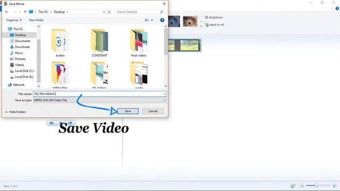Viewport: 340px width, 191px height.
Task: Go up one folder level arrow
Action: pos(25,12)
